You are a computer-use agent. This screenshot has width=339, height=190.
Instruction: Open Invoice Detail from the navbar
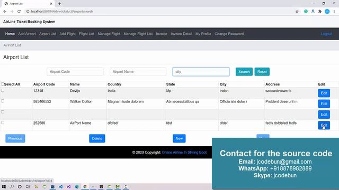click(181, 34)
